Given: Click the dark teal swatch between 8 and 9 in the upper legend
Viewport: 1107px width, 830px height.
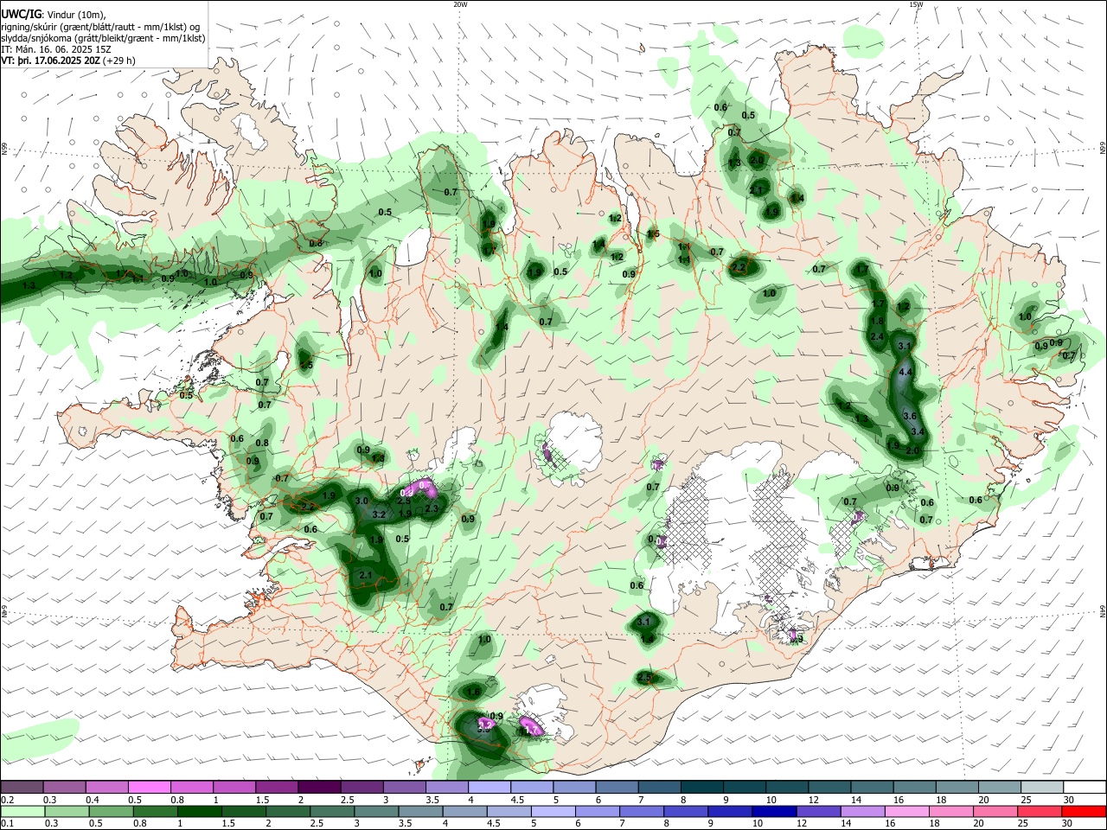Looking at the screenshot, I should point(702,788).
